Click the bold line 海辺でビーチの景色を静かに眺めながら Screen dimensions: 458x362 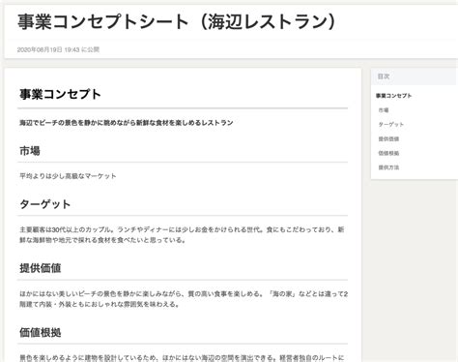127,123
